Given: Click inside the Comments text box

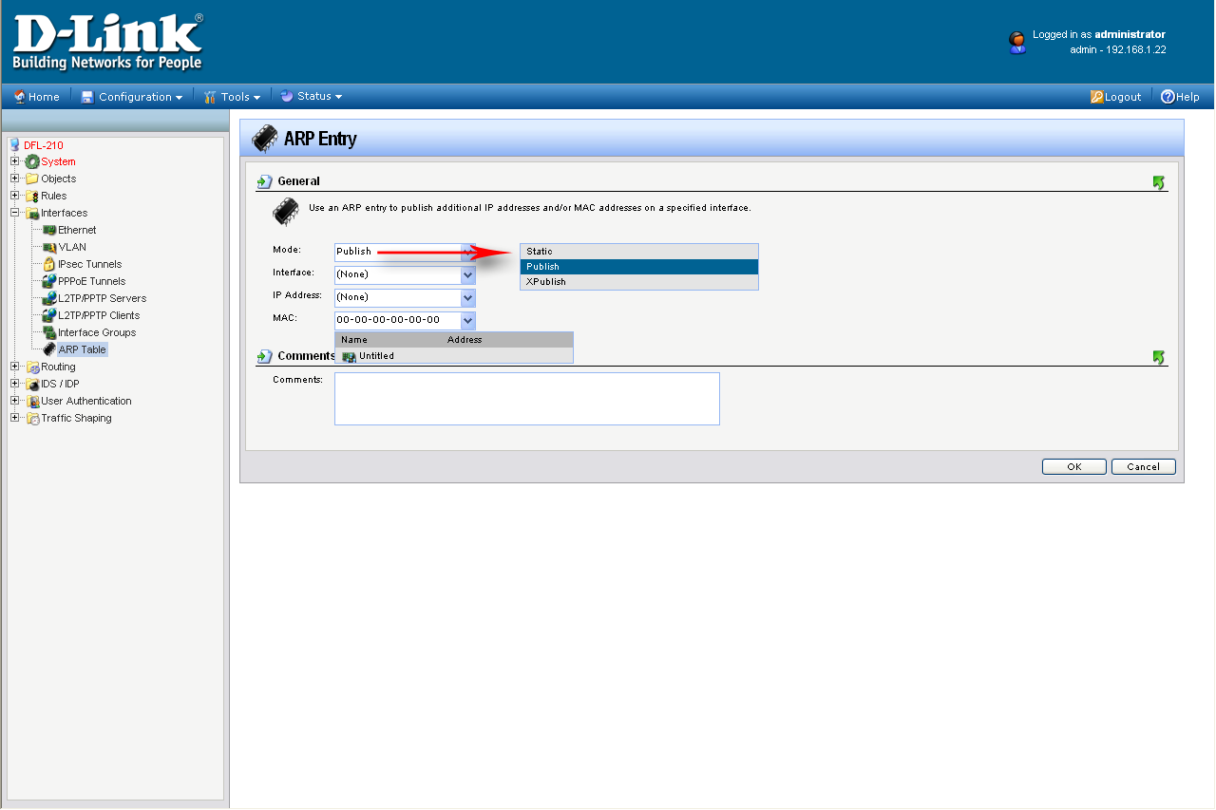Looking at the screenshot, I should pyautogui.click(x=527, y=399).
